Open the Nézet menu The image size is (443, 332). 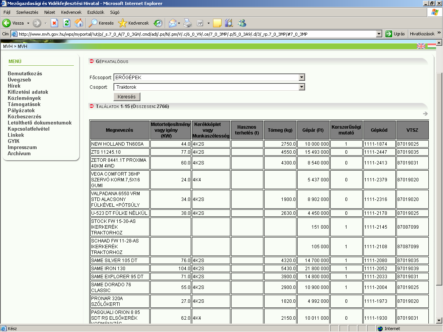tap(50, 12)
